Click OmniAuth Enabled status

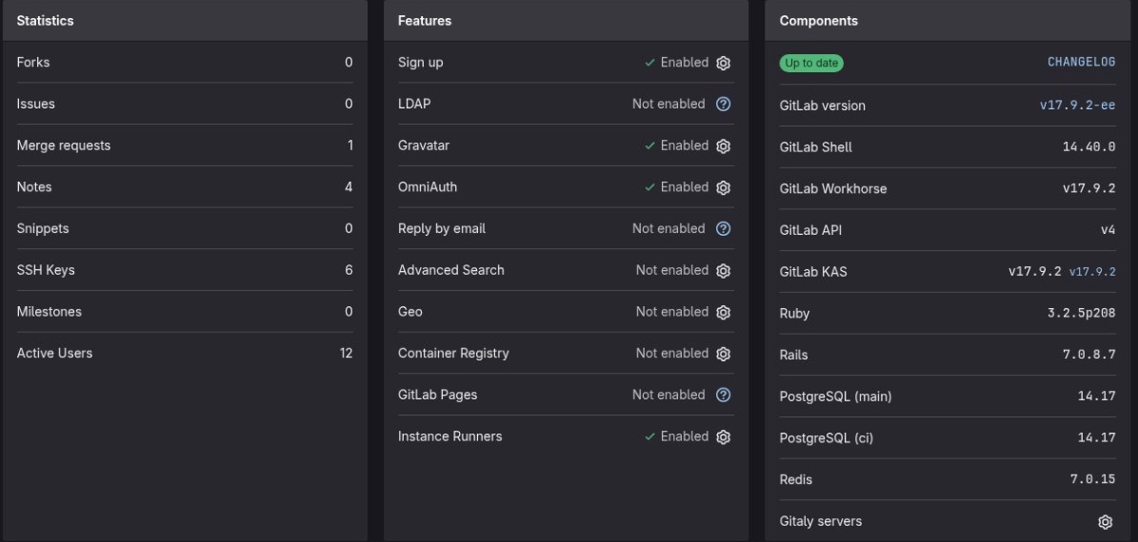(676, 188)
